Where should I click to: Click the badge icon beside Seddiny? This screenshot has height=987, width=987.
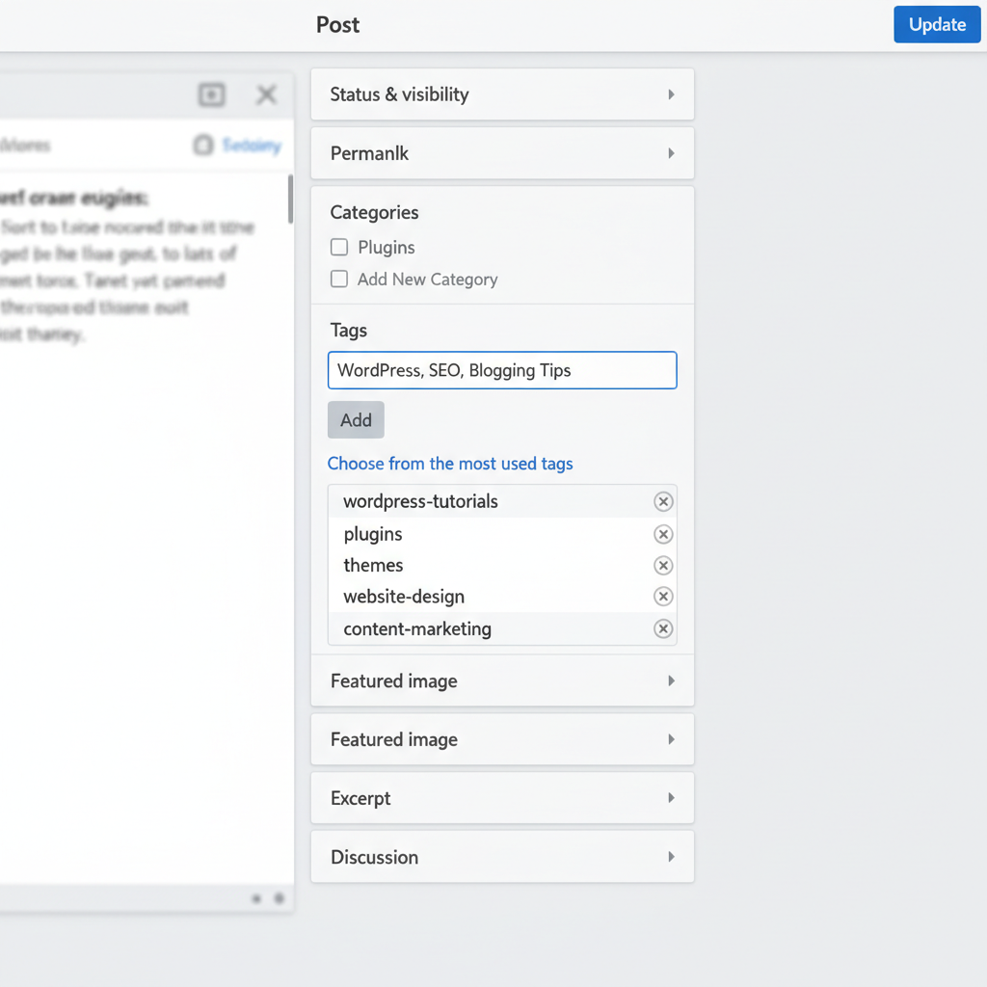(200, 145)
